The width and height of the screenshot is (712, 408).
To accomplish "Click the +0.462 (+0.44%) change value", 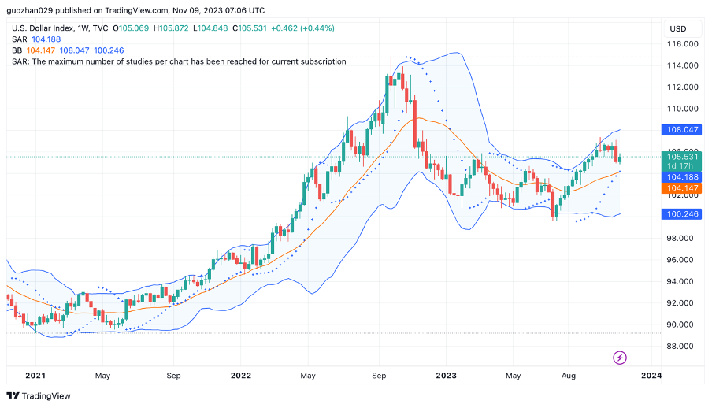I will tap(302, 28).
